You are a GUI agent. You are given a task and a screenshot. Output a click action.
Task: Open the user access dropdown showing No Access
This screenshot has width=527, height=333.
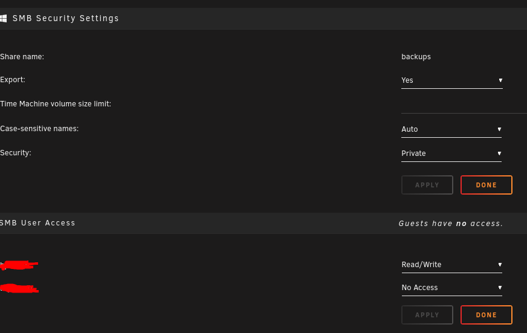(451, 288)
